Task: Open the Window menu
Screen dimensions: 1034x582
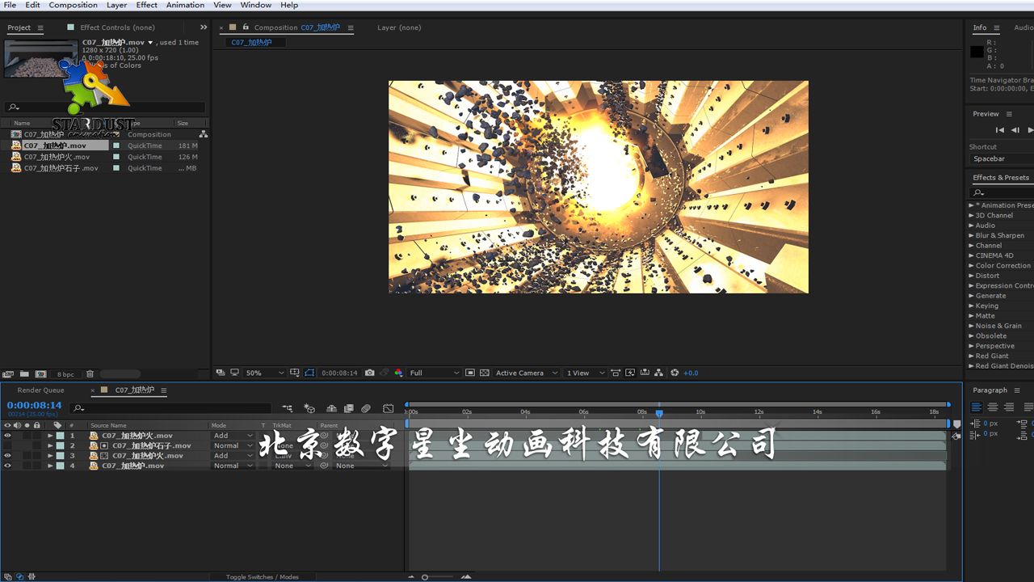Action: tap(256, 5)
